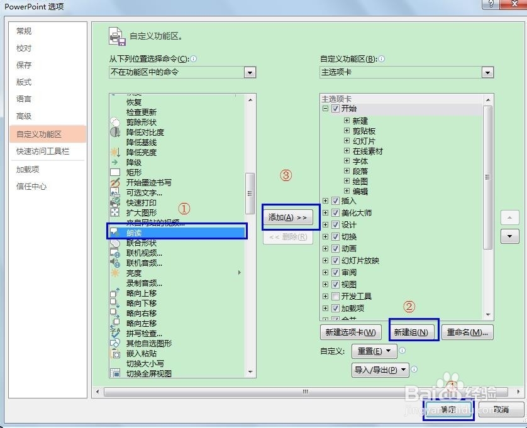
Task: Select the 开始墨迹书写 inking command
Action: 116,182
